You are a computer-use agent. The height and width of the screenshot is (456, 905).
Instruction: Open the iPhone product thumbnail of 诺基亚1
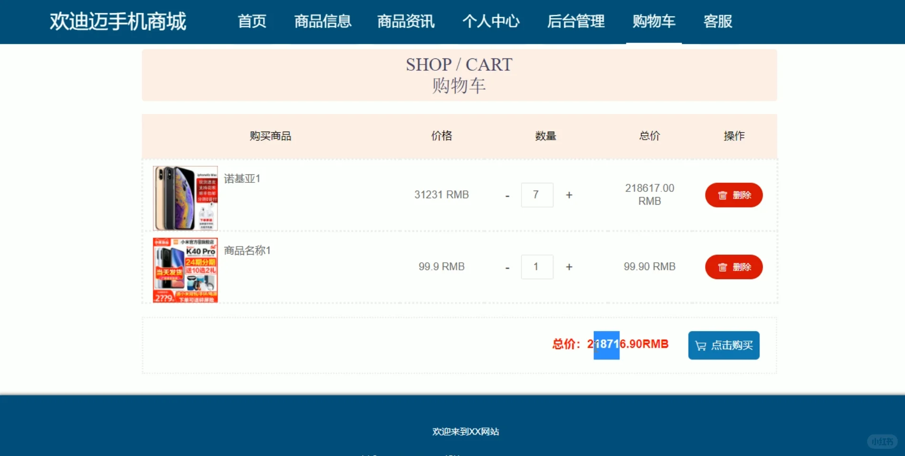click(185, 198)
